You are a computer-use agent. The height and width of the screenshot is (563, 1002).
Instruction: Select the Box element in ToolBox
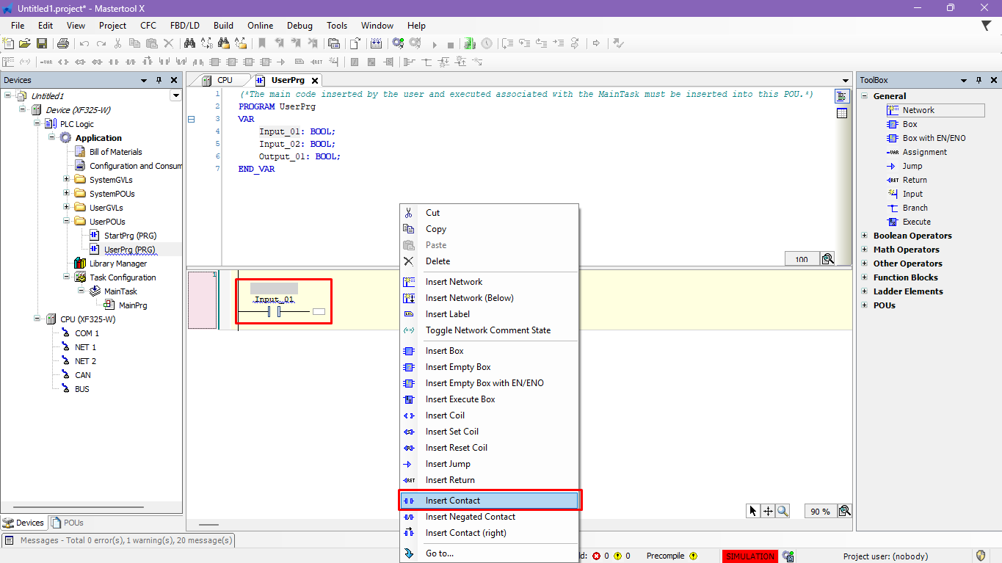(910, 124)
